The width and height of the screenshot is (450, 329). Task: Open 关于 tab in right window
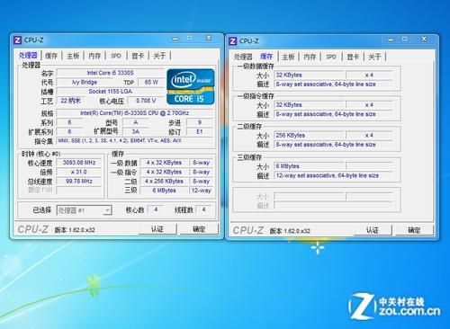(x=374, y=57)
